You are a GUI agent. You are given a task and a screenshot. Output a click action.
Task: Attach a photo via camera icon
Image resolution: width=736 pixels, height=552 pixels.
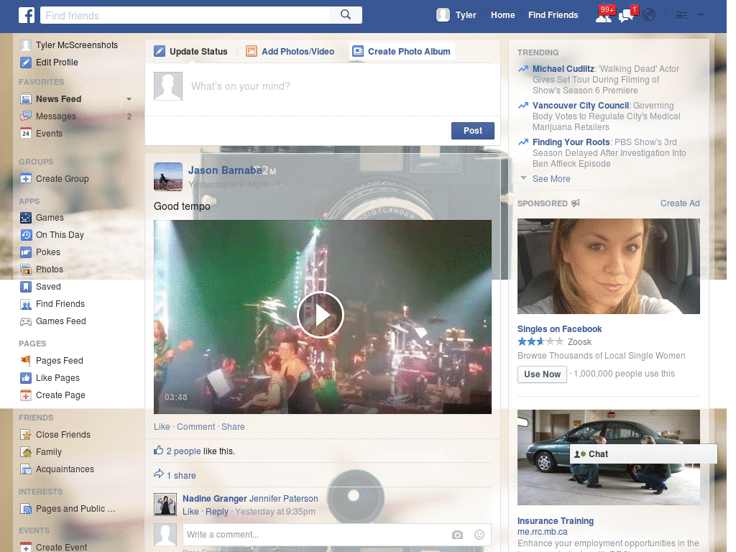(457, 535)
